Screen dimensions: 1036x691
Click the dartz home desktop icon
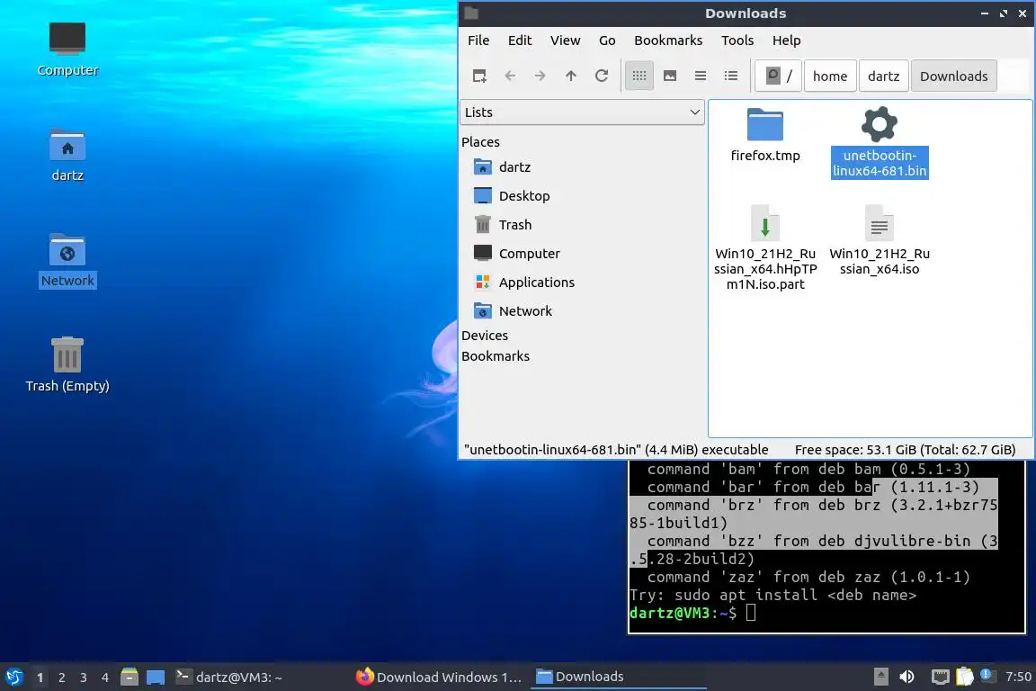pyautogui.click(x=67, y=156)
